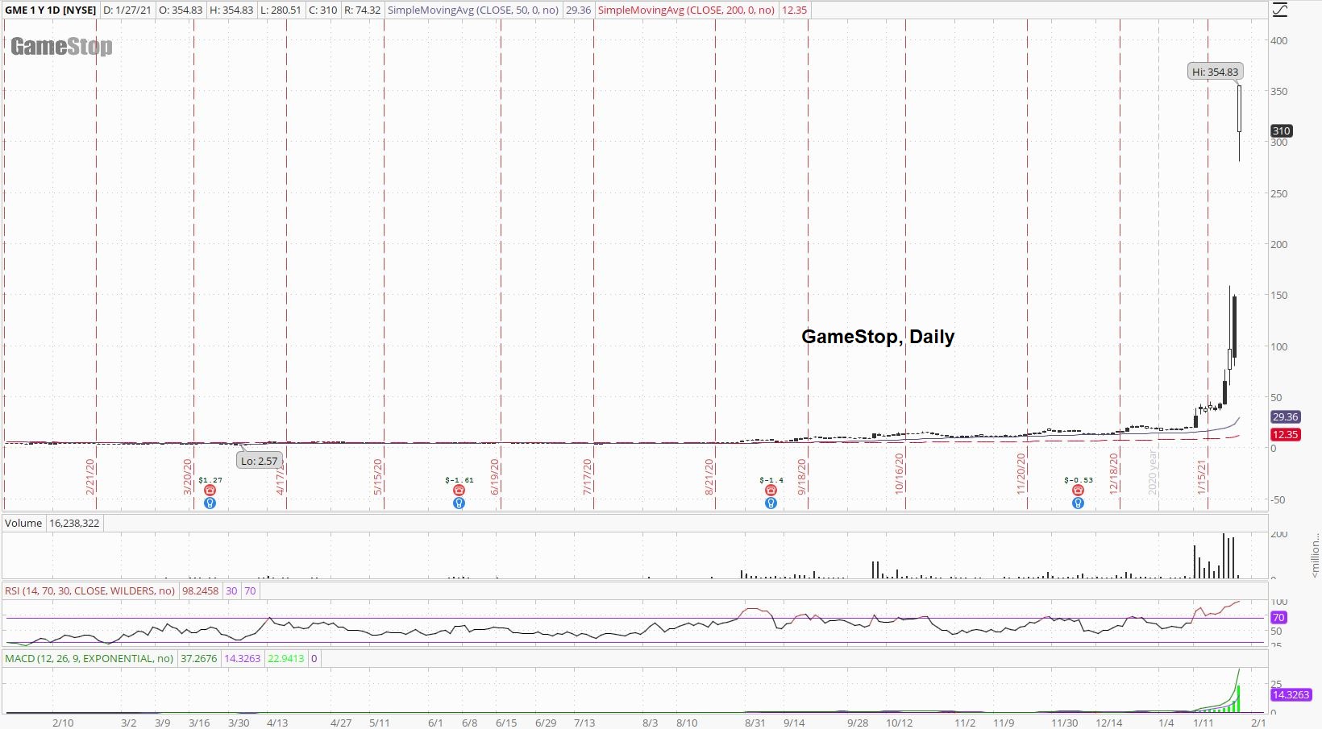Click the 6/19/20 expiration date marker
This screenshot has height=729, width=1322.
coord(495,476)
